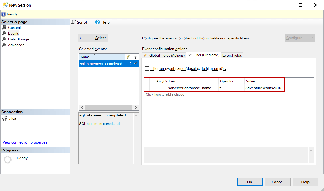Open View connection properties link
324x191 pixels.
pos(25,142)
